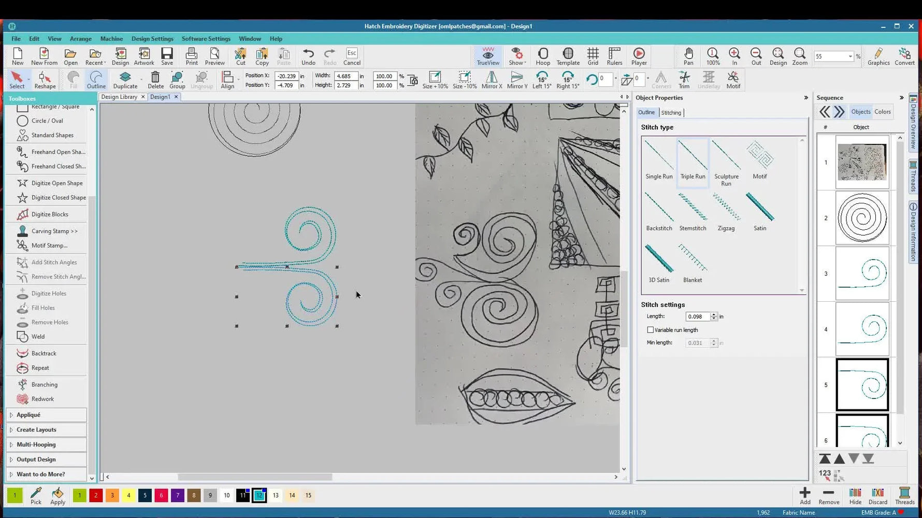Select red swatch 6 in the thread palette
922x518 pixels.
(x=161, y=495)
